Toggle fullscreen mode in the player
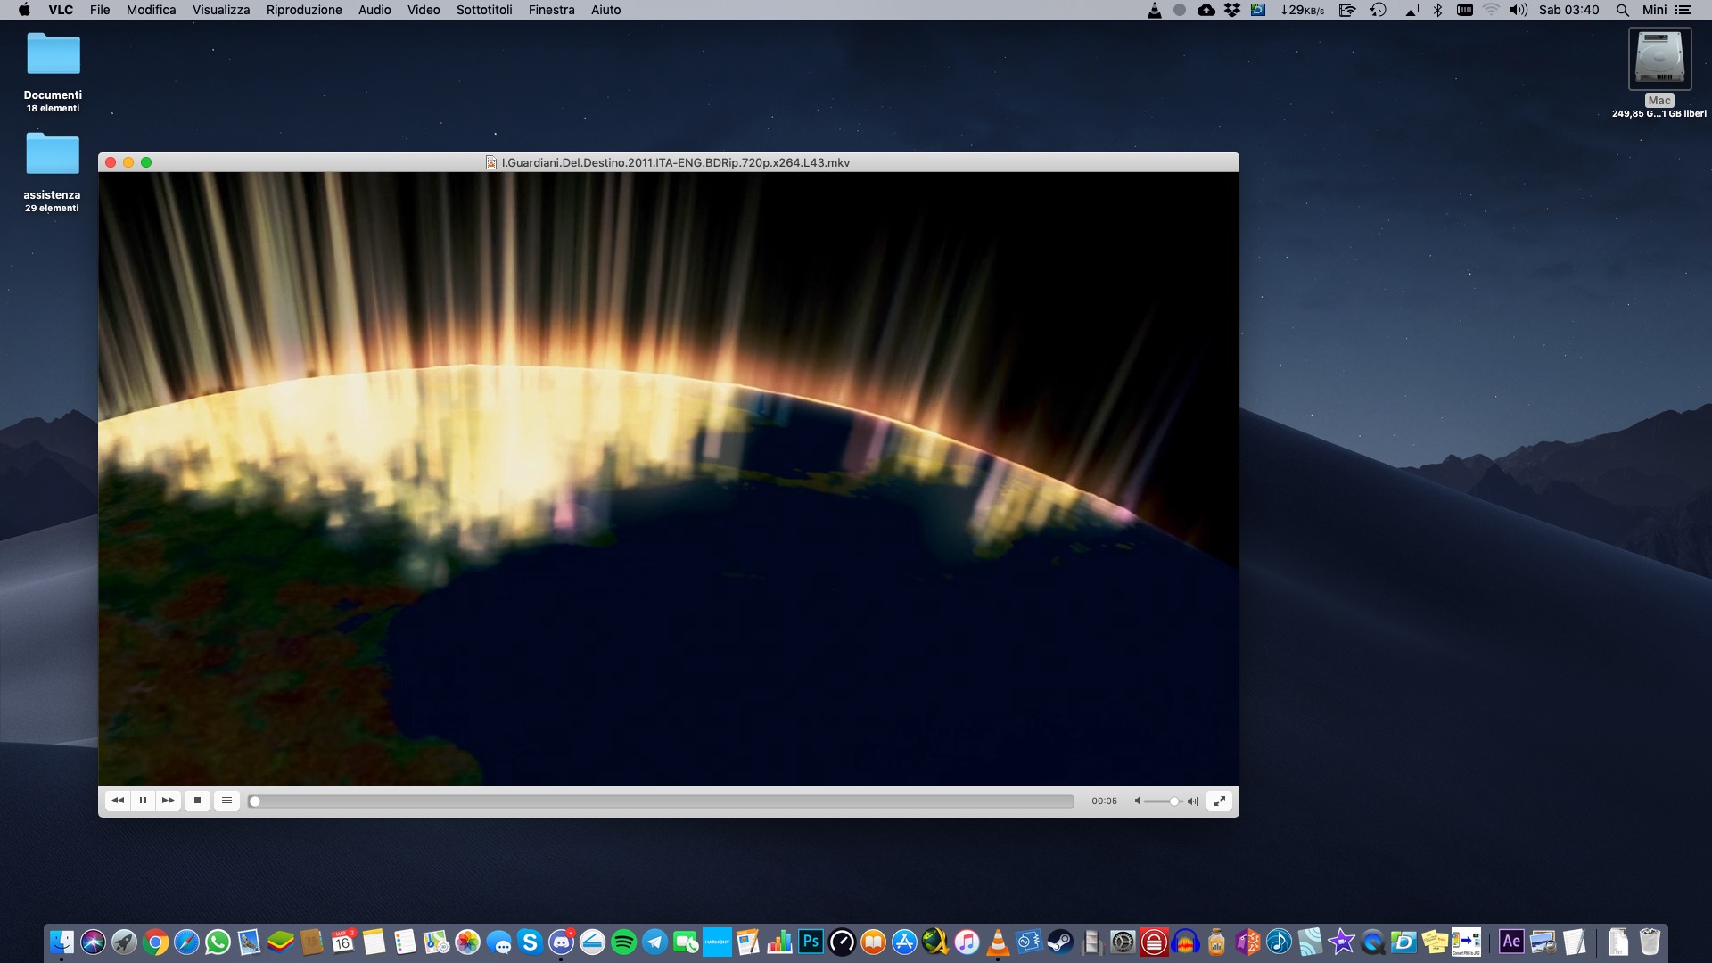 (1219, 801)
